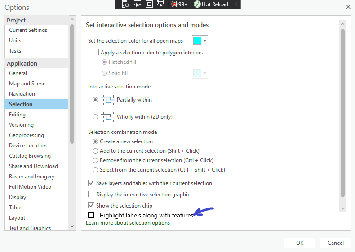
Task: Click the sidebar down-scroll chevron
Action: [72, 226]
